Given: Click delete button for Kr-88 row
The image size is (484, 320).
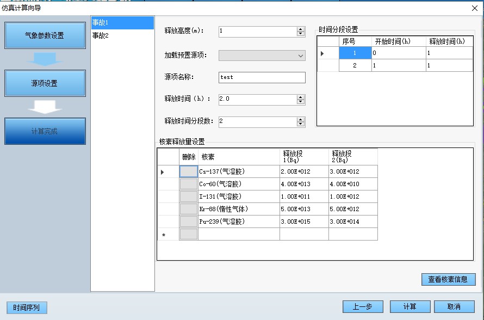Looking at the screenshot, I should pyautogui.click(x=189, y=209).
